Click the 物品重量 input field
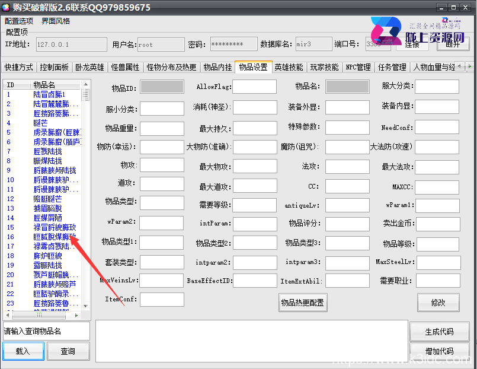This screenshot has width=477, height=369. pyautogui.click(x=162, y=129)
